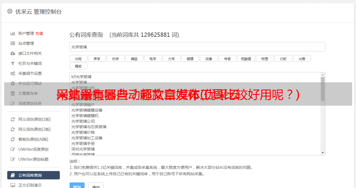
Task: Click the 成像 tag button
Action: click(209, 59)
